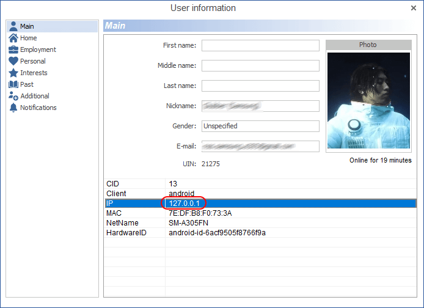Focus the Last name field
The image size is (424, 308).
[x=260, y=86]
